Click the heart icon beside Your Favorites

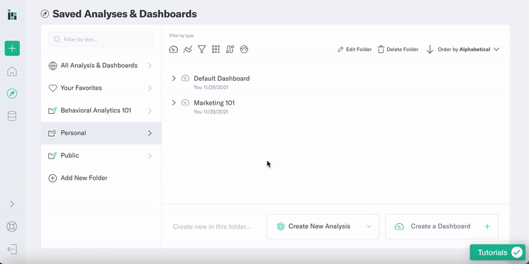click(x=52, y=88)
